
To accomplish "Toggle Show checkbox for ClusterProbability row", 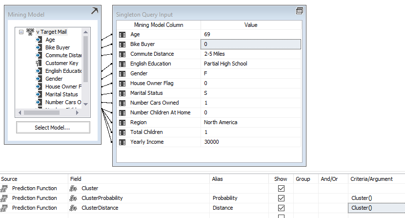I will click(281, 198).
